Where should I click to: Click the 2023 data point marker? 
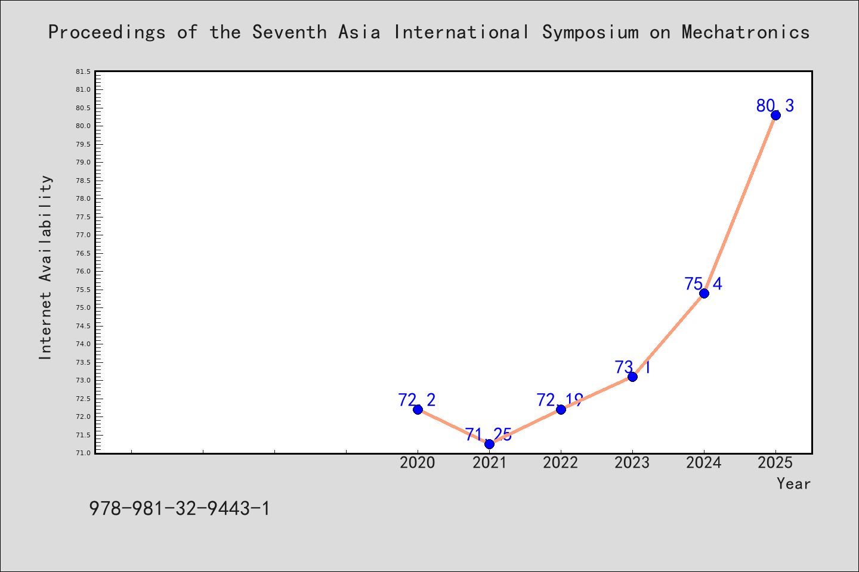click(632, 377)
